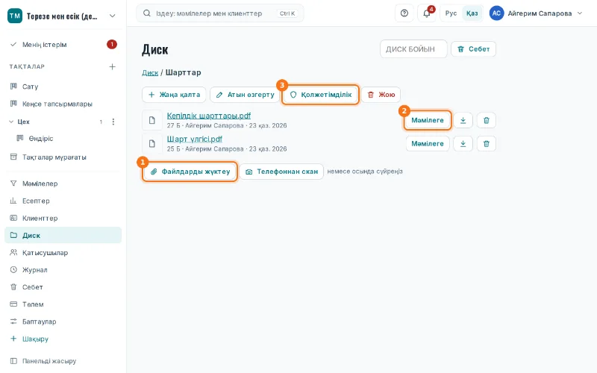Open the help question mark icon
Viewport: 597px width, 373px height.
click(x=404, y=13)
